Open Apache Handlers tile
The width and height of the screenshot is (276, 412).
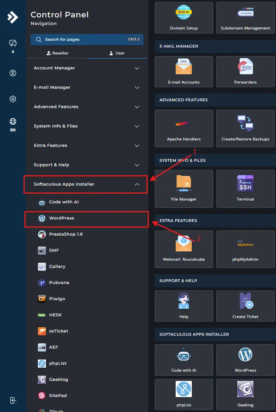[184, 128]
